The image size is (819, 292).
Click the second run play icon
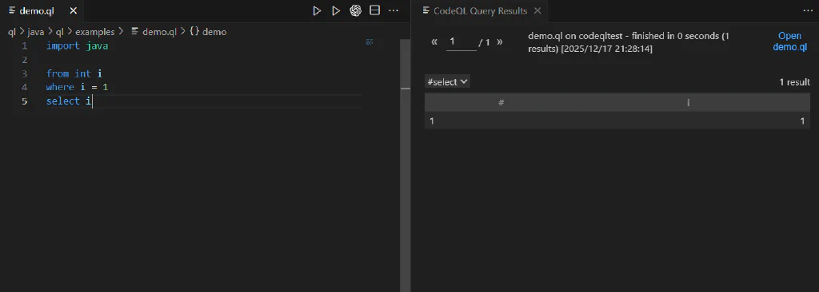pos(336,11)
